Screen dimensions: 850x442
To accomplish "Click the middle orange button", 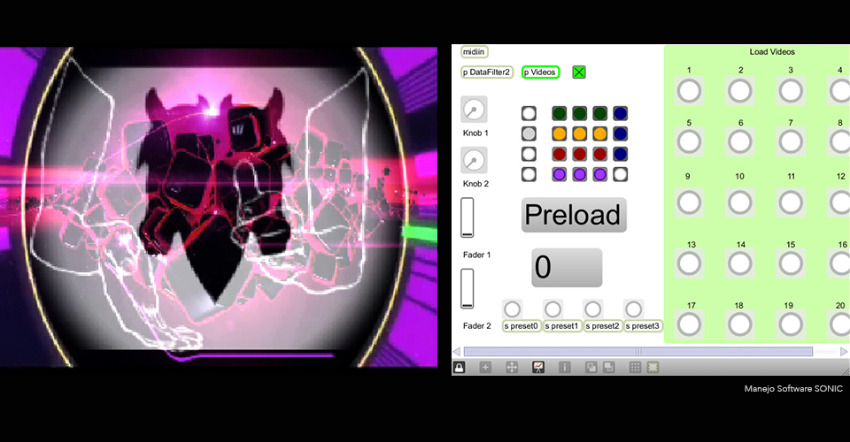I will point(579,133).
